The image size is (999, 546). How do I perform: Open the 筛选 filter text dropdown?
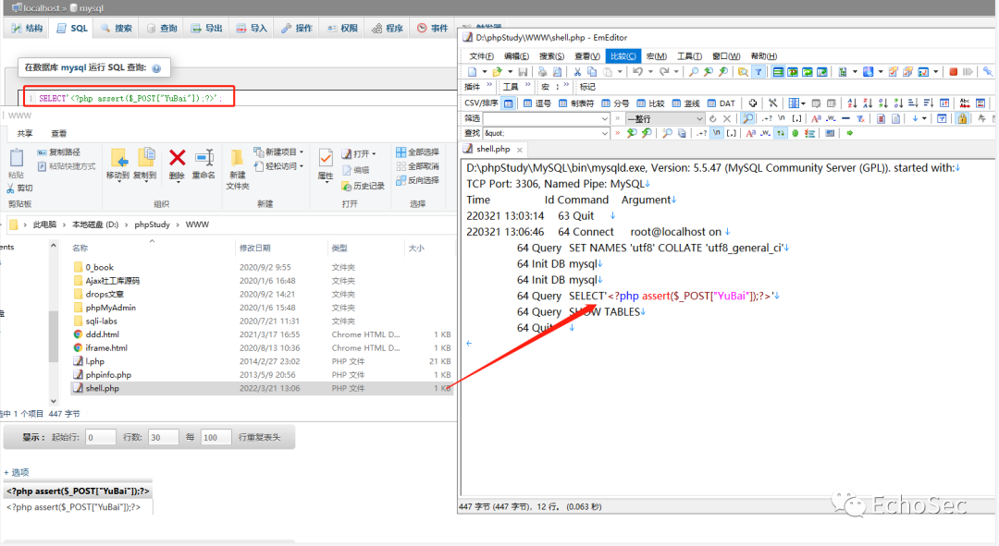point(605,118)
